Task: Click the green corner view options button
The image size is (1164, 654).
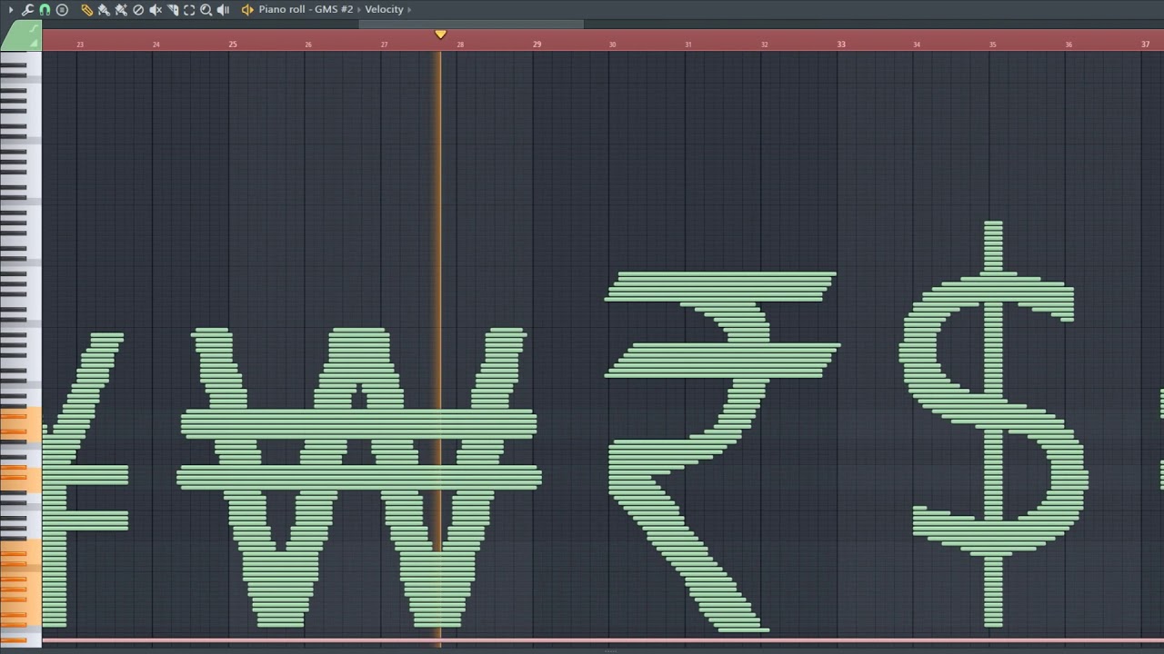Action: click(20, 35)
